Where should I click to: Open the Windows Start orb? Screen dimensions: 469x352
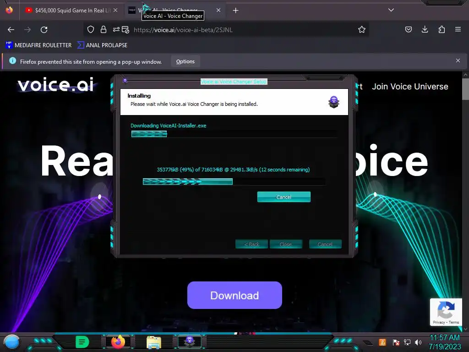[x=11, y=342]
